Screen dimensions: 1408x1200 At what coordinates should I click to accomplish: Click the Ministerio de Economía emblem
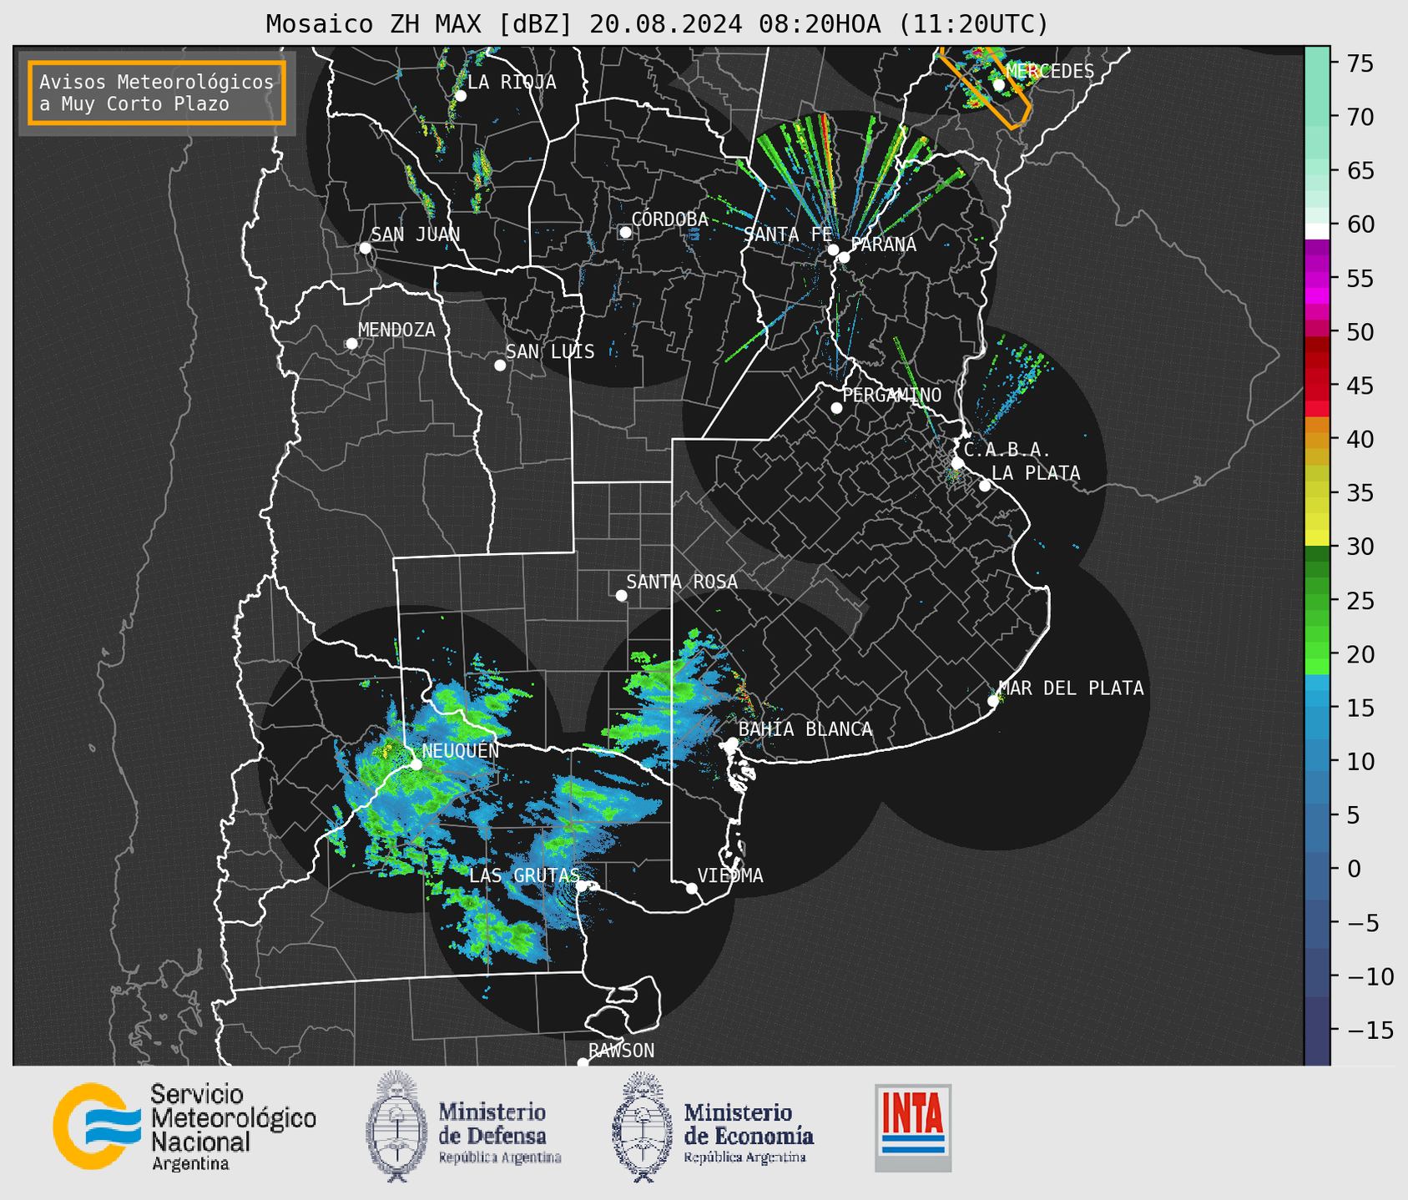click(642, 1127)
